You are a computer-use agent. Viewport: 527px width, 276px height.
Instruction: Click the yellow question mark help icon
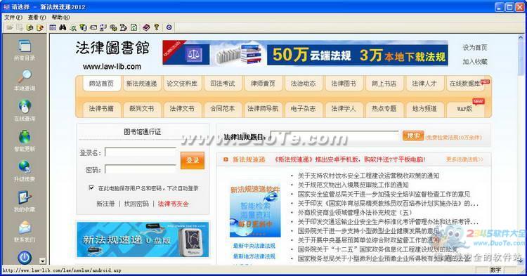tap(156, 27)
